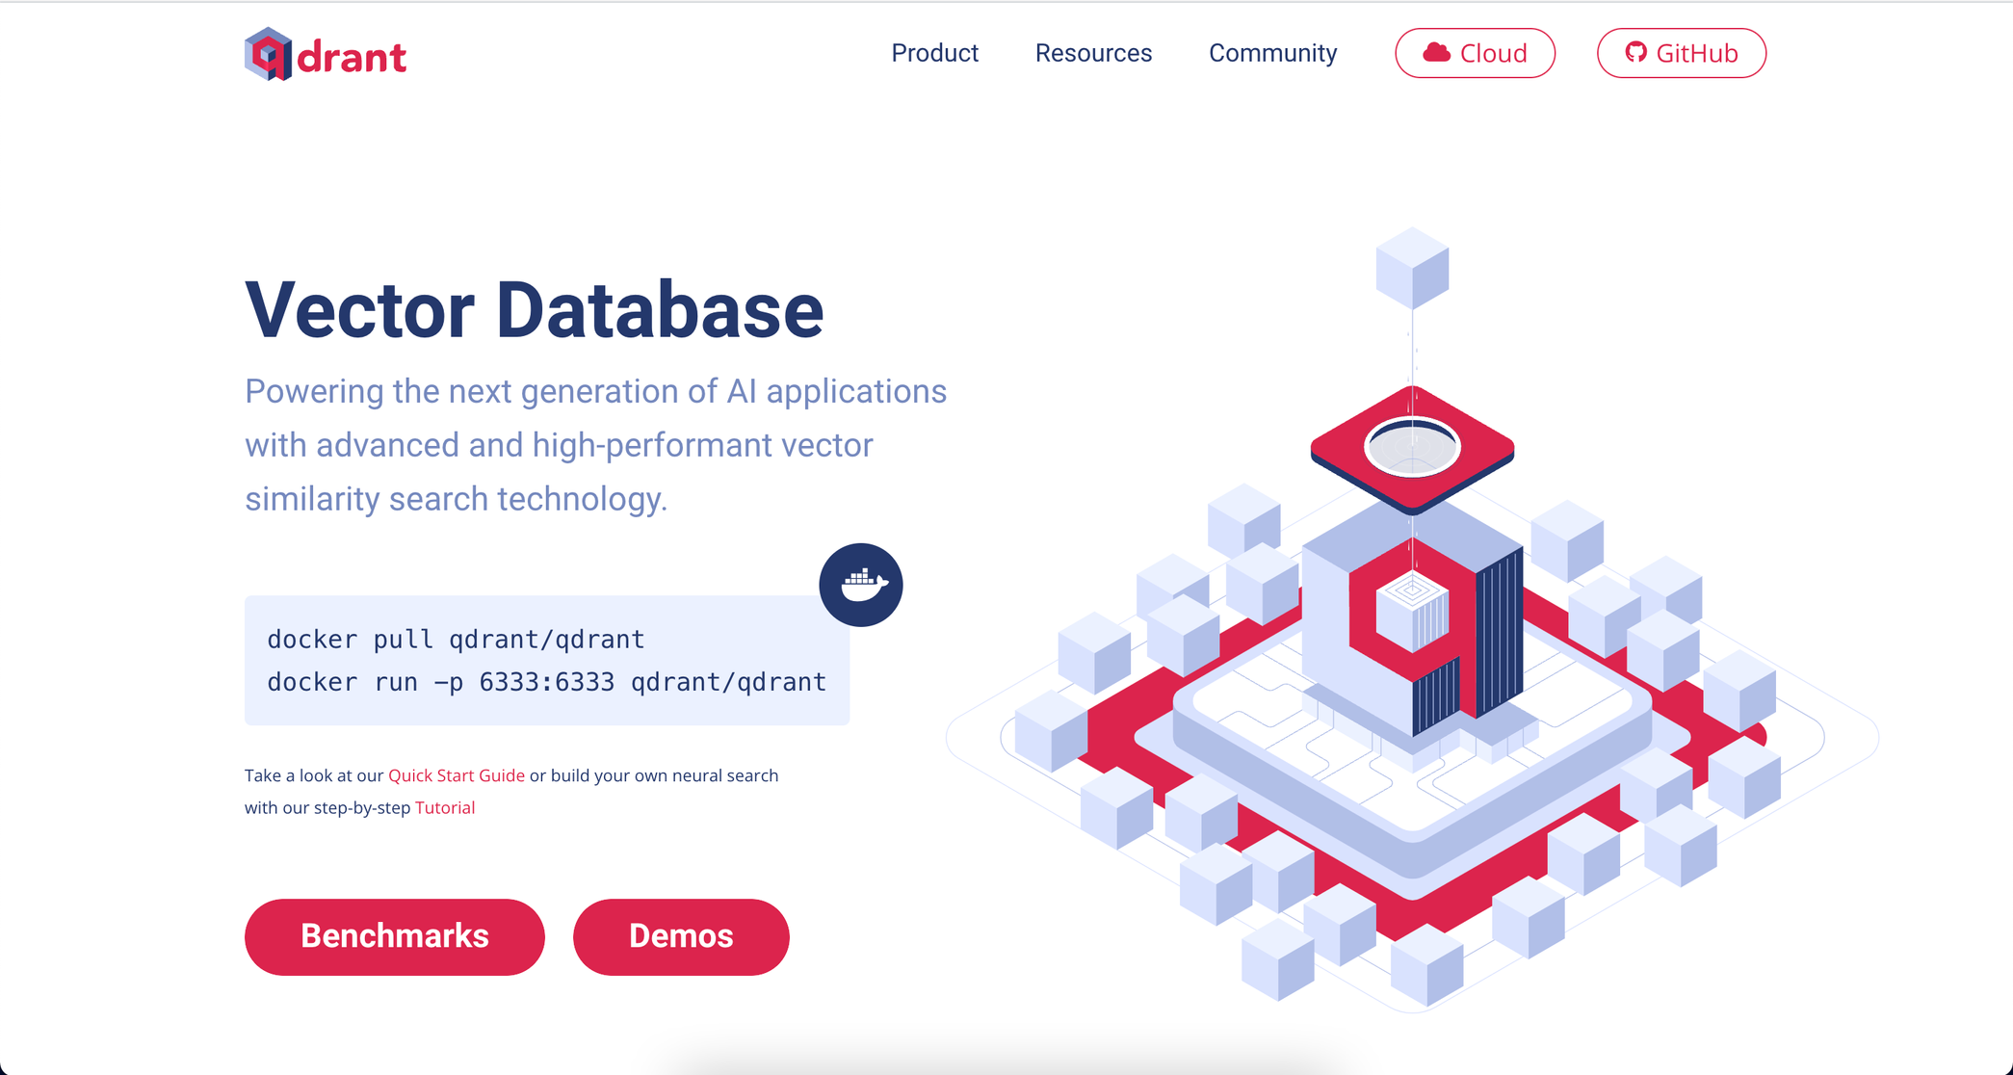The image size is (2013, 1075).
Task: Click the 'Cloud' label text
Action: click(x=1493, y=53)
